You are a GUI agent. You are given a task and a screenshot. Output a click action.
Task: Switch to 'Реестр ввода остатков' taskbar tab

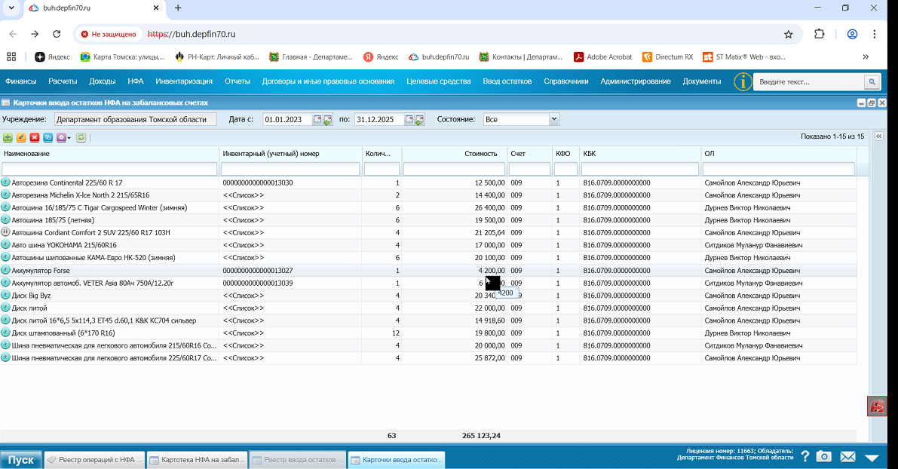click(298, 460)
